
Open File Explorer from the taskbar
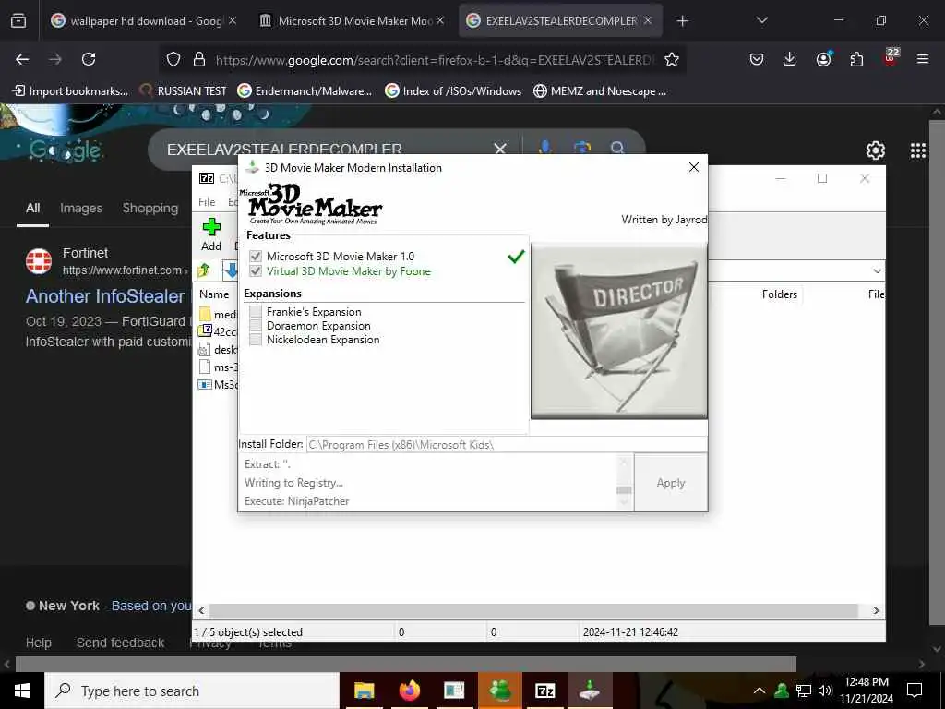coord(364,691)
